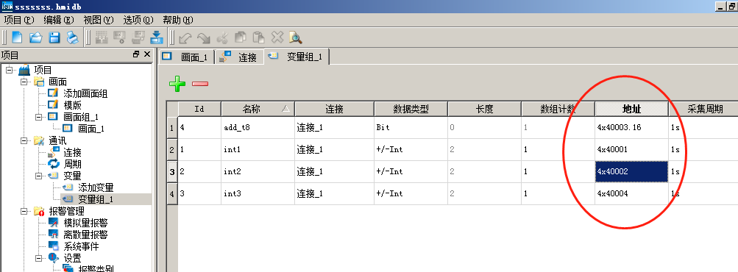Click the 数据类型 column header

(x=411, y=110)
